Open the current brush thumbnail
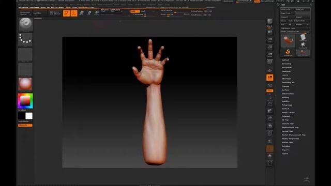 tap(25, 24)
